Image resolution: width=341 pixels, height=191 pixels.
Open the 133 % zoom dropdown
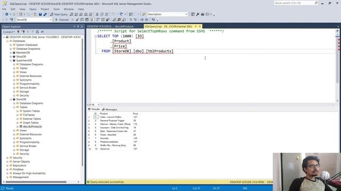(98, 105)
